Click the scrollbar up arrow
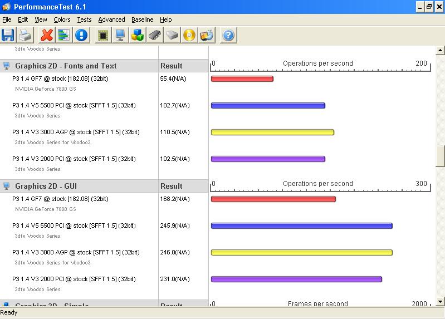This screenshot has height=319, width=445. tap(440, 51)
